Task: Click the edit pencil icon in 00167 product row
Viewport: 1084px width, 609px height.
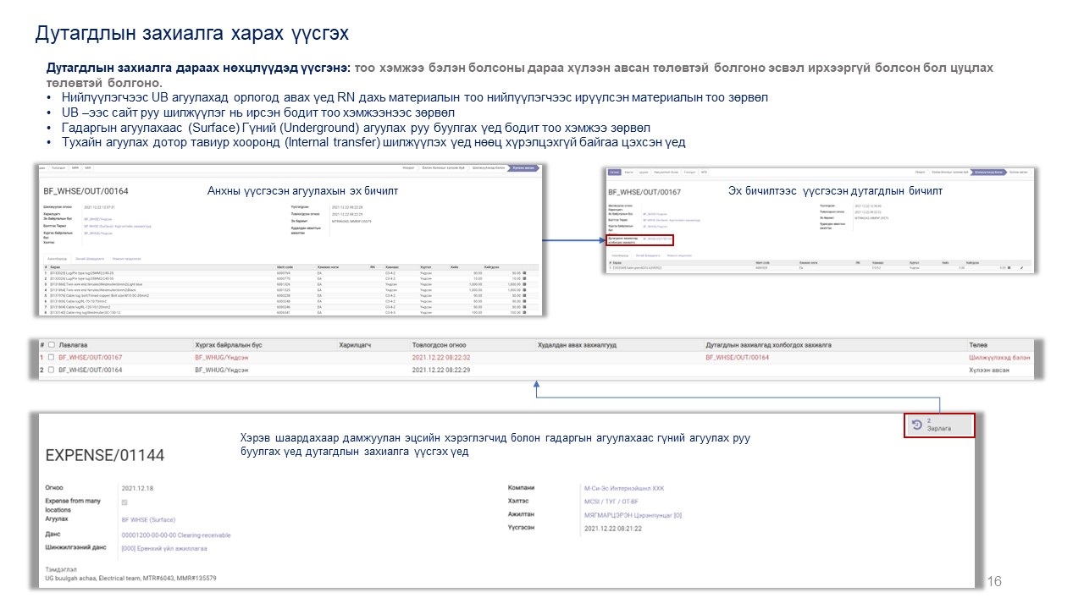Action: pos(1020,268)
